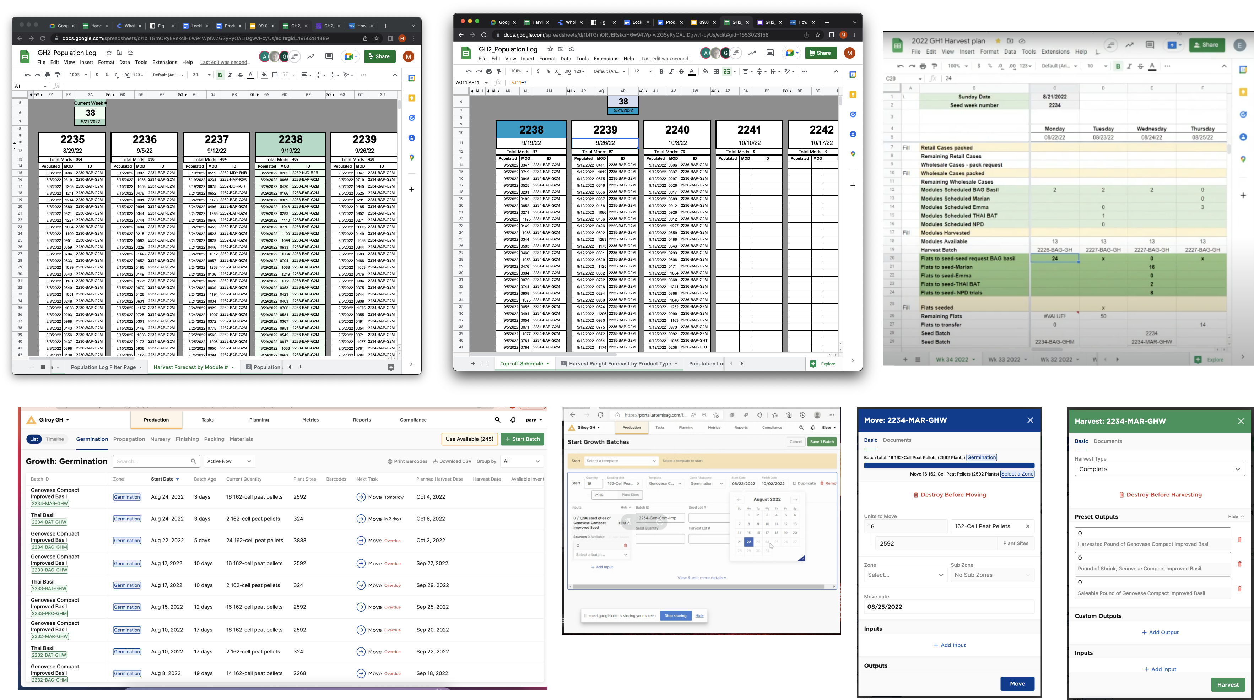Viewport: 1254px width, 700px height.
Task: Open the Top-off Schedule sheet tab
Action: [x=521, y=364]
